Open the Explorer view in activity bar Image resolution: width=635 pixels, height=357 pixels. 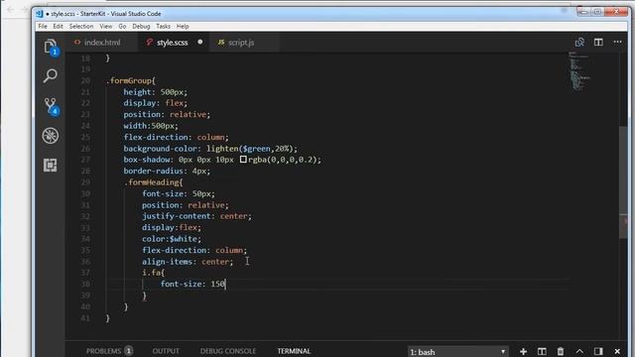click(51, 47)
